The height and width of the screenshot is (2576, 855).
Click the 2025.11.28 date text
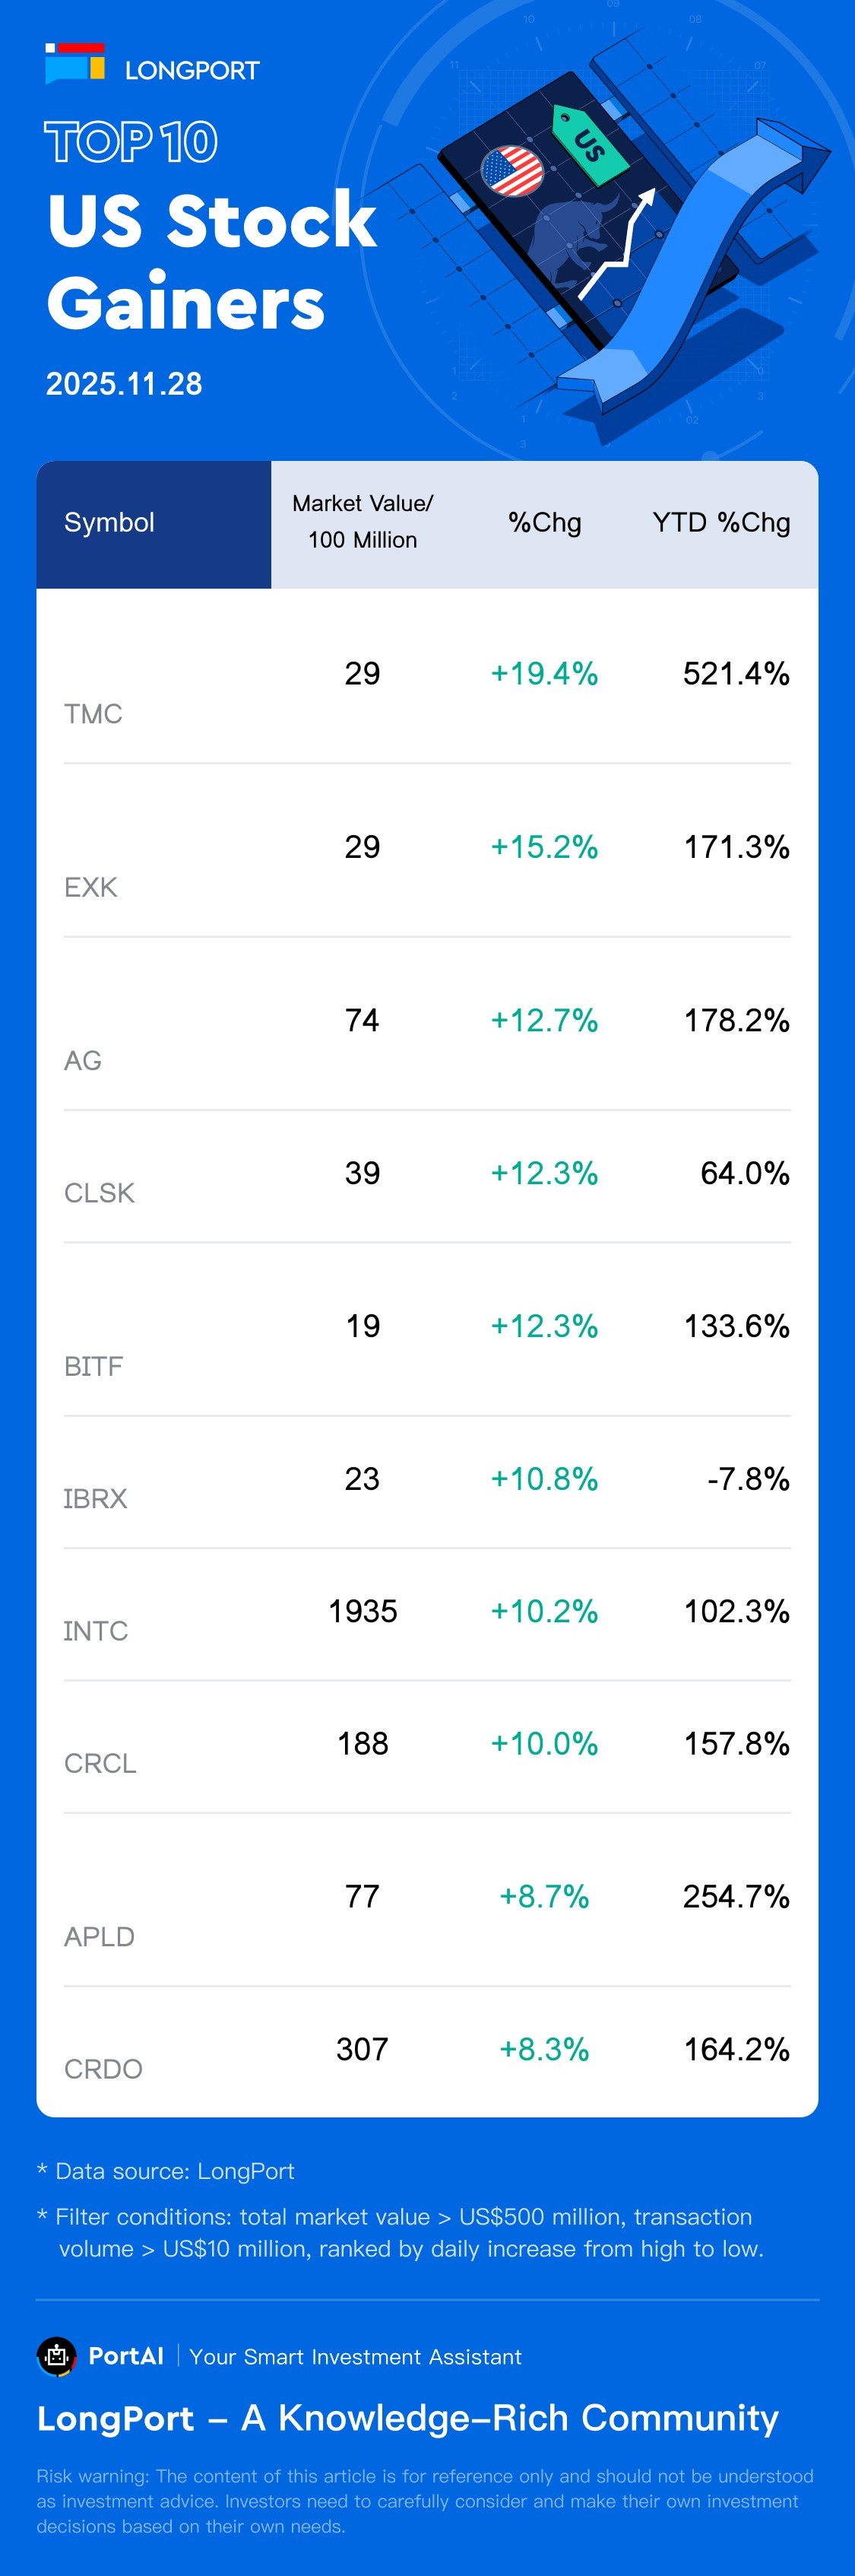point(124,384)
